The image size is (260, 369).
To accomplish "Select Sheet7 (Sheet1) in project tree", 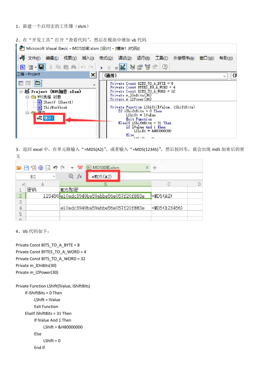I will point(55,102).
